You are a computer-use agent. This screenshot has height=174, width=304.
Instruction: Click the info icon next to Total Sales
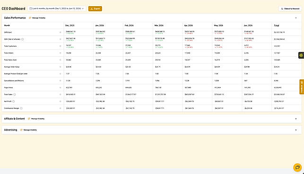click(x=15, y=95)
